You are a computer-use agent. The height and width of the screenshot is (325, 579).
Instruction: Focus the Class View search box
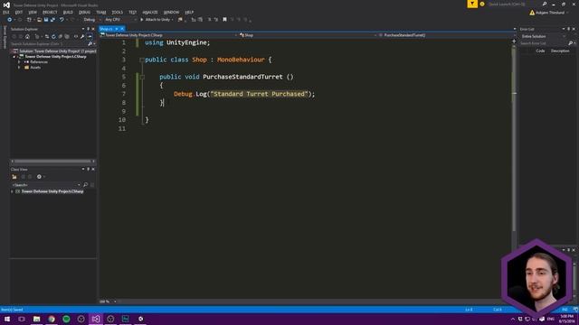coord(45,184)
